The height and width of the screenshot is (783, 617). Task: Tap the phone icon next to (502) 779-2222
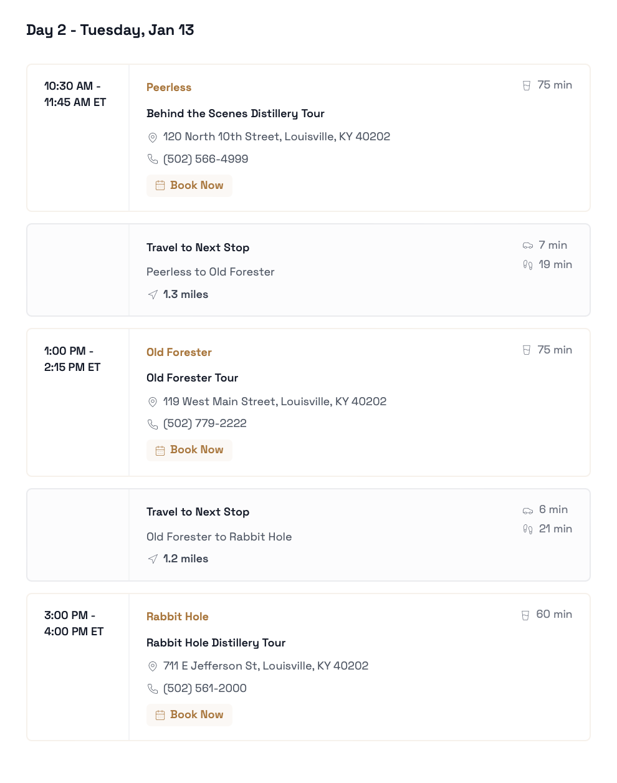[x=153, y=424]
